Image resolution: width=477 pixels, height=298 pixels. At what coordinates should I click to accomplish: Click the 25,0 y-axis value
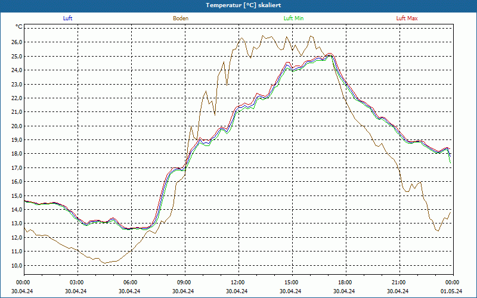17,56
